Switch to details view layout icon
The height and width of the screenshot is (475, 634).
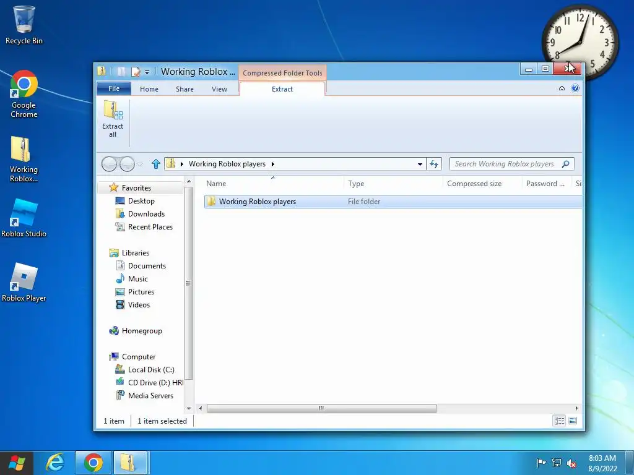pyautogui.click(x=559, y=421)
